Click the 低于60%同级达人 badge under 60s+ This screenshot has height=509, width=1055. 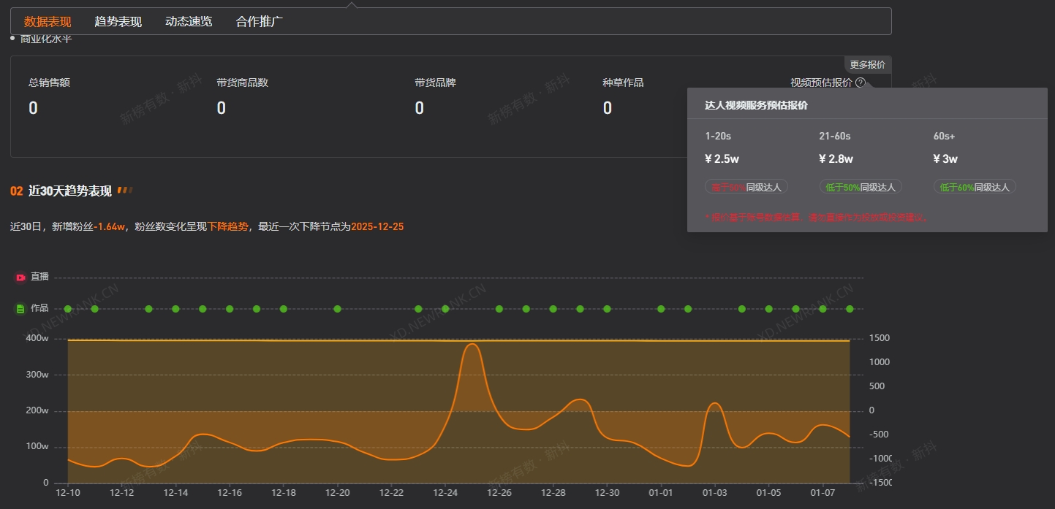point(975,187)
